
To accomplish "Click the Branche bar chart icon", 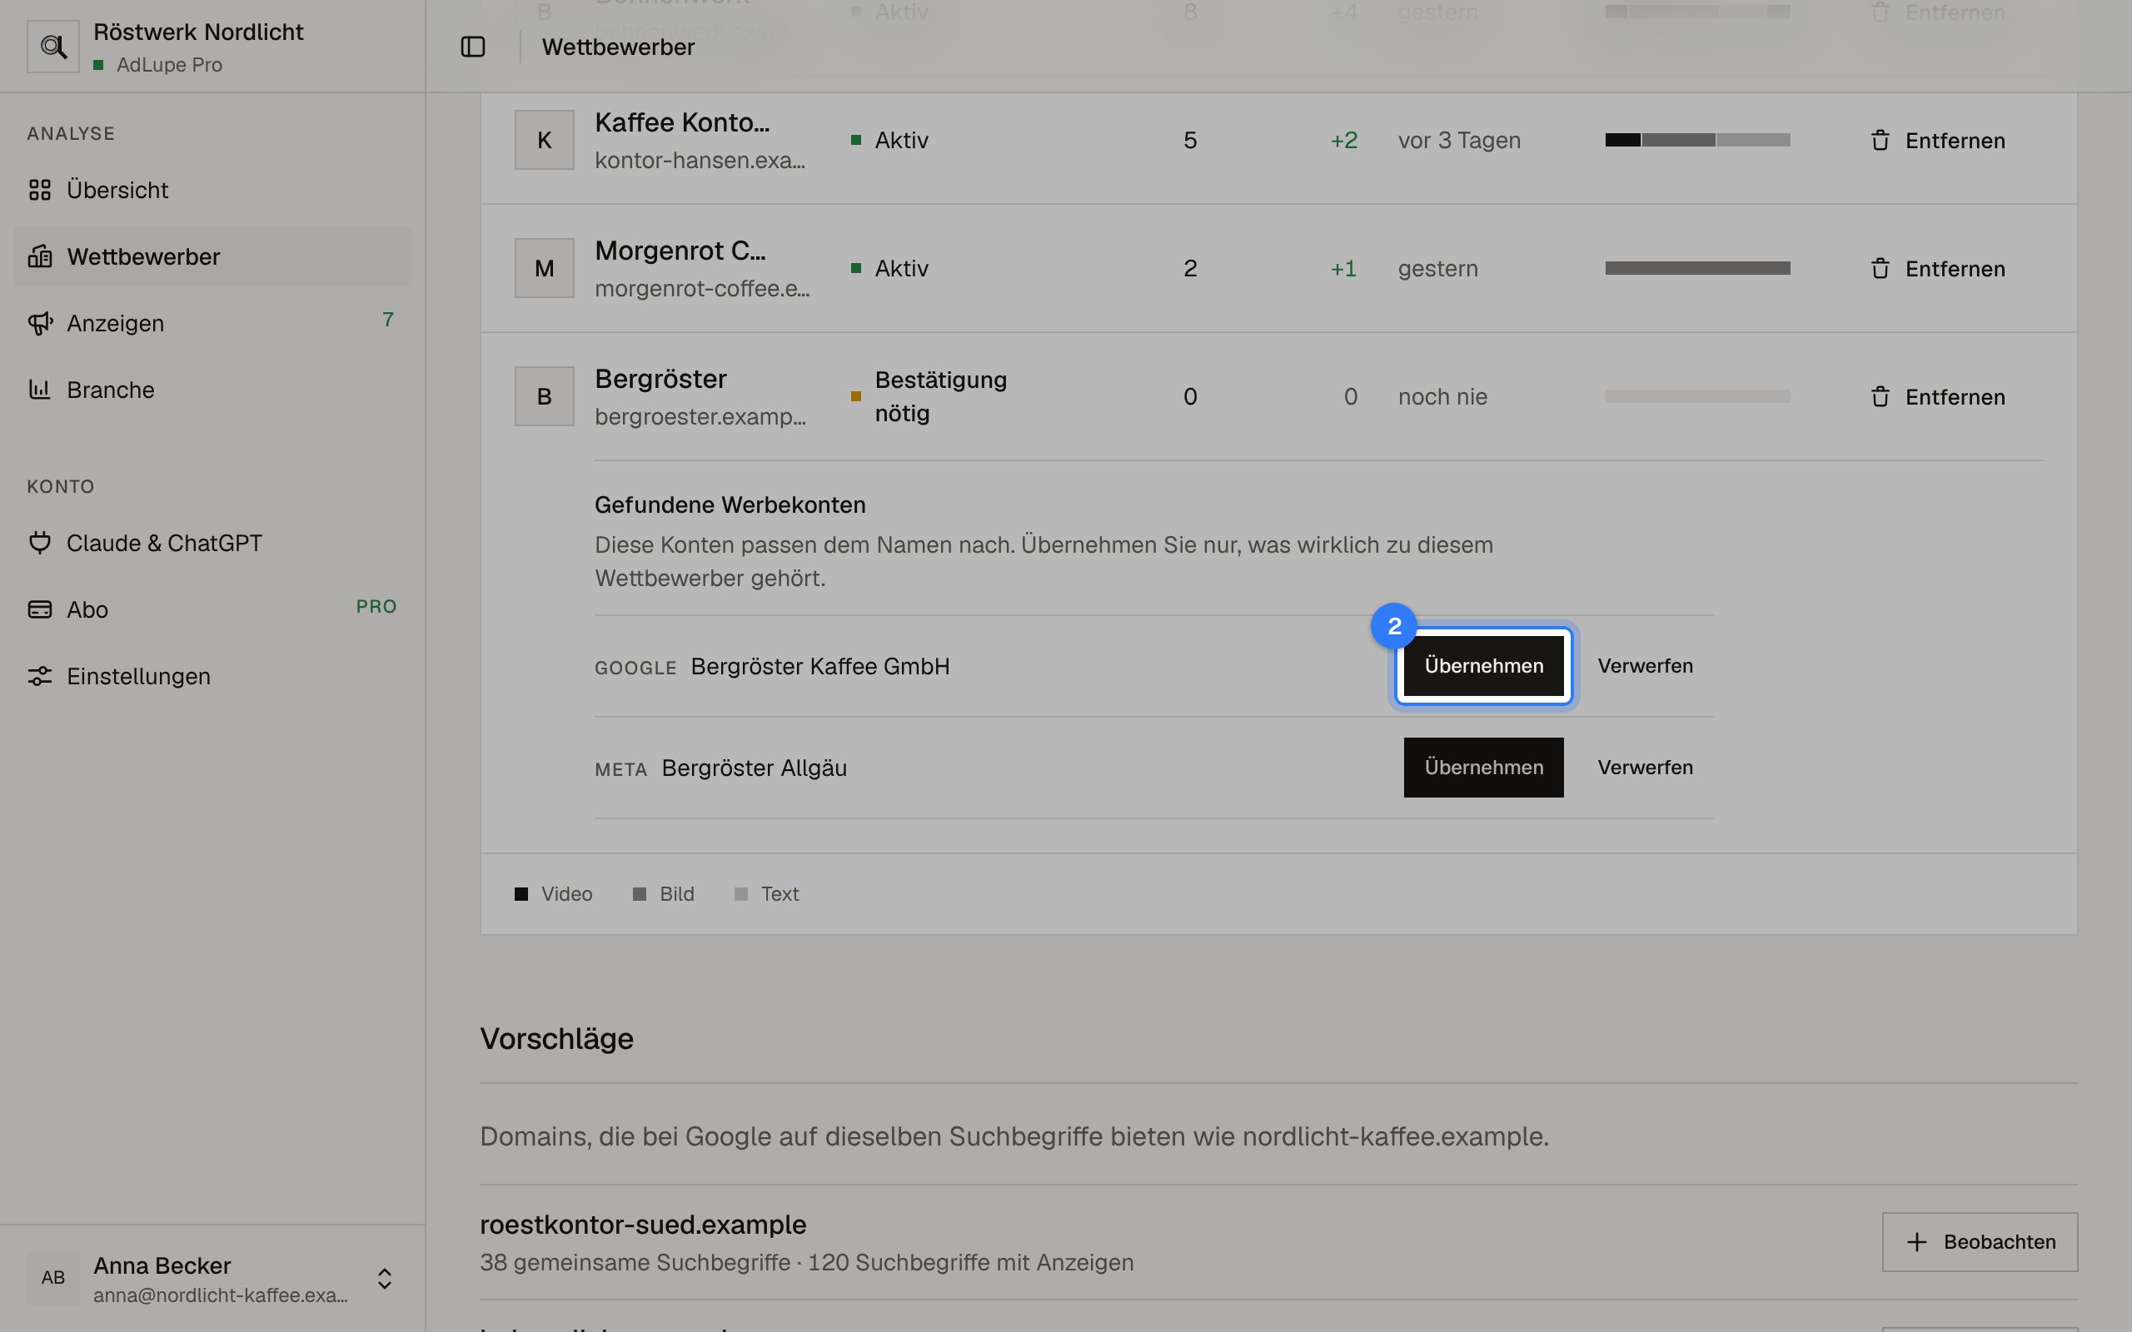I will point(40,390).
